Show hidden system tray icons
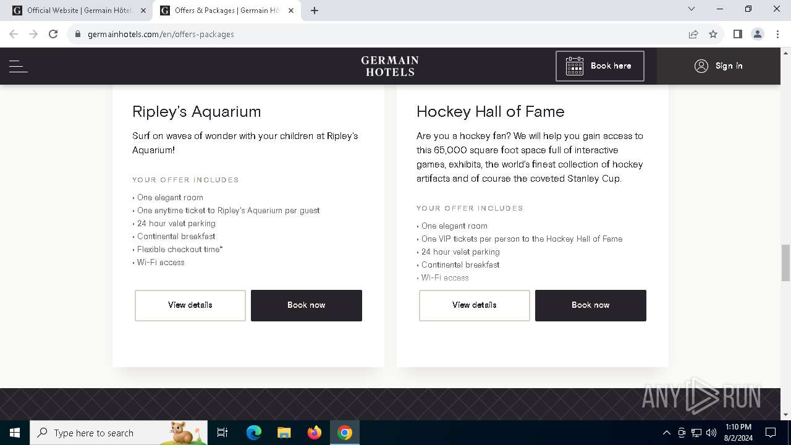791x445 pixels. tap(666, 433)
